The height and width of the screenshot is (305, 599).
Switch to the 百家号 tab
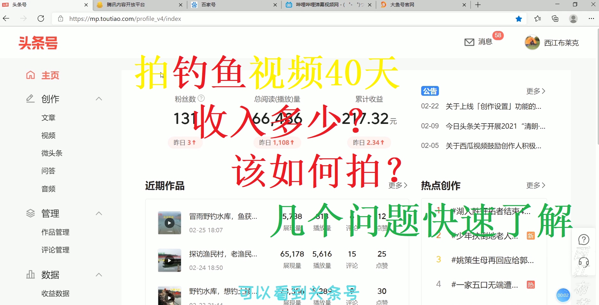click(x=235, y=5)
